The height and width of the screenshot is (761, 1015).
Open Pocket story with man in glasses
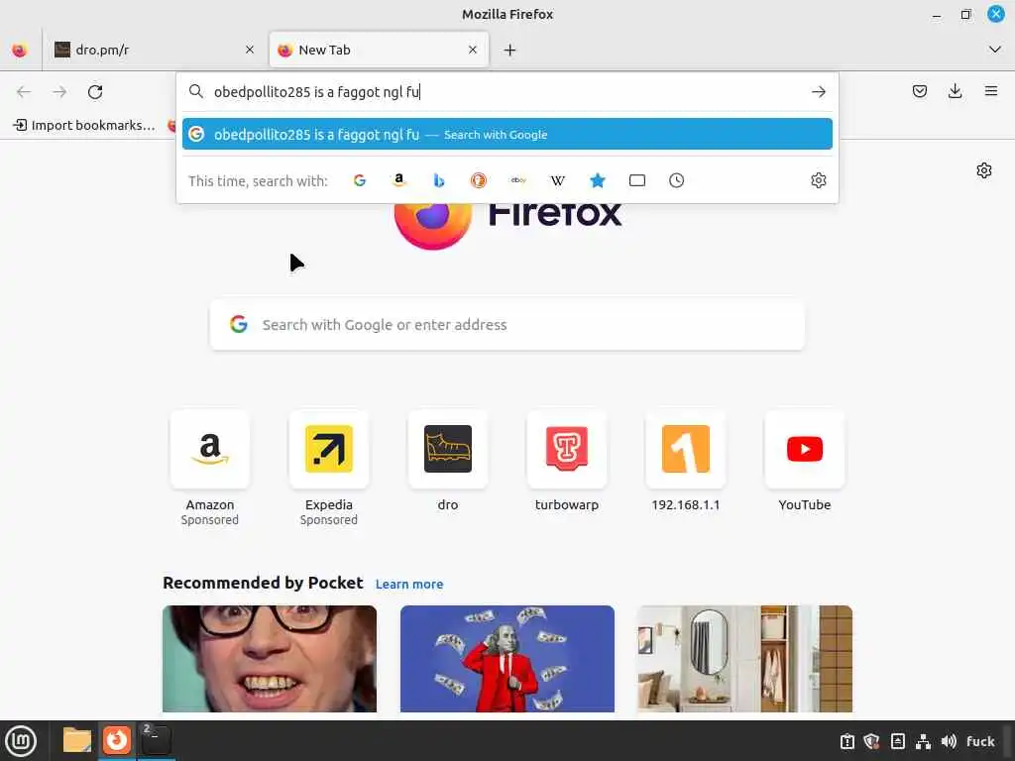pyautogui.click(x=270, y=659)
